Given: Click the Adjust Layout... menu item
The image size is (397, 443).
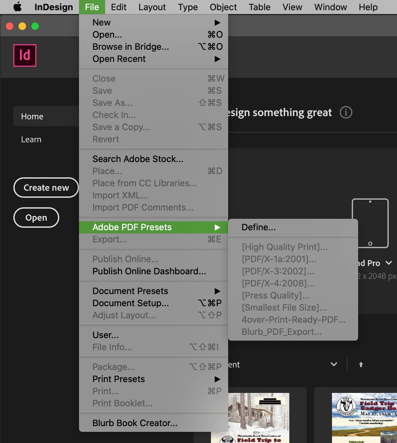Looking at the screenshot, I should tap(154, 315).
